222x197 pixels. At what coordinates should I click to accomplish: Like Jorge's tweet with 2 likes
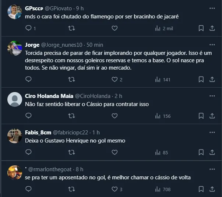pyautogui.click(x=114, y=79)
